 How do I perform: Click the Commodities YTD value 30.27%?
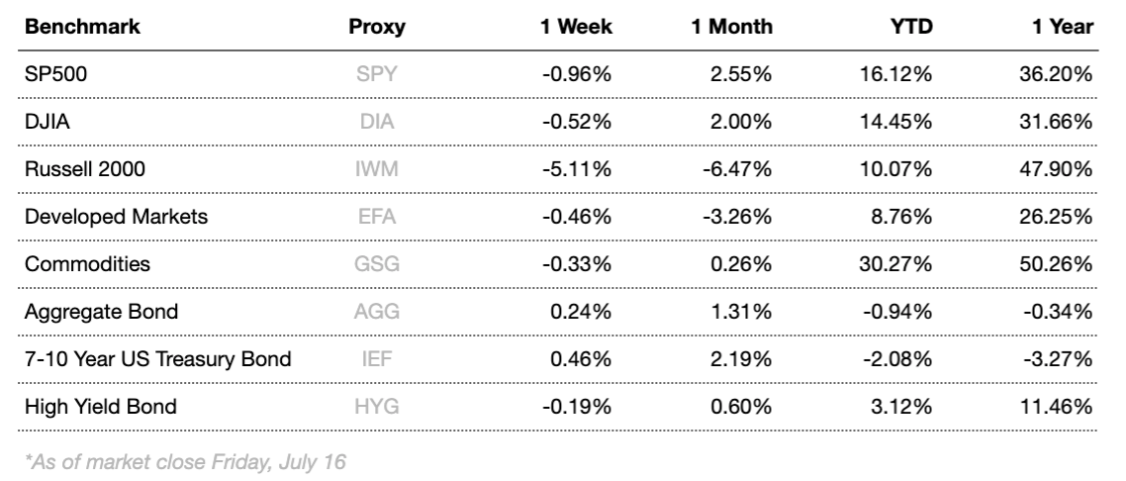click(898, 264)
